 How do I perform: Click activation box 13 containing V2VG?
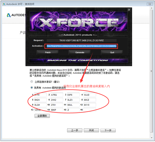(40, 110)
